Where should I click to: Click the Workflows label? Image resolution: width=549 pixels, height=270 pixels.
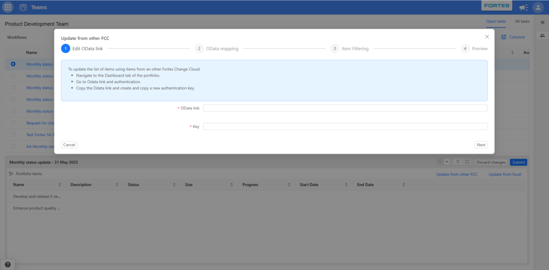click(x=17, y=37)
